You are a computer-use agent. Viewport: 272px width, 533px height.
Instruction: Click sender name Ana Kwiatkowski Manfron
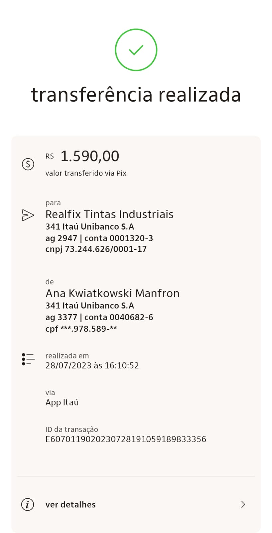click(x=112, y=293)
